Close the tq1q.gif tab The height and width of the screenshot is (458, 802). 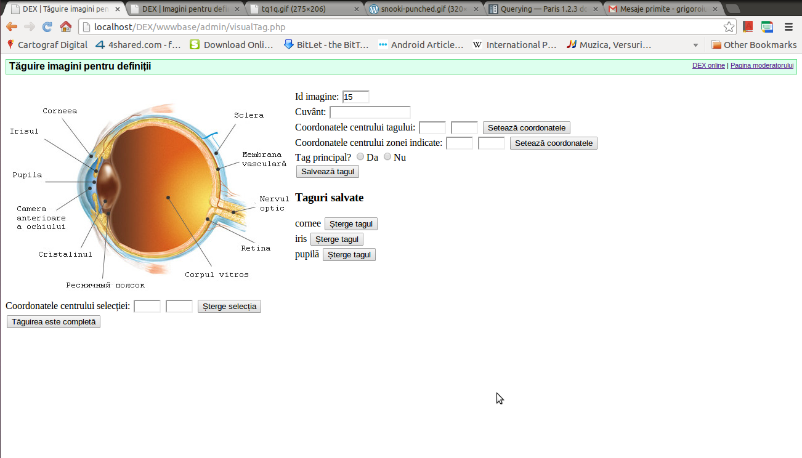pyautogui.click(x=356, y=9)
